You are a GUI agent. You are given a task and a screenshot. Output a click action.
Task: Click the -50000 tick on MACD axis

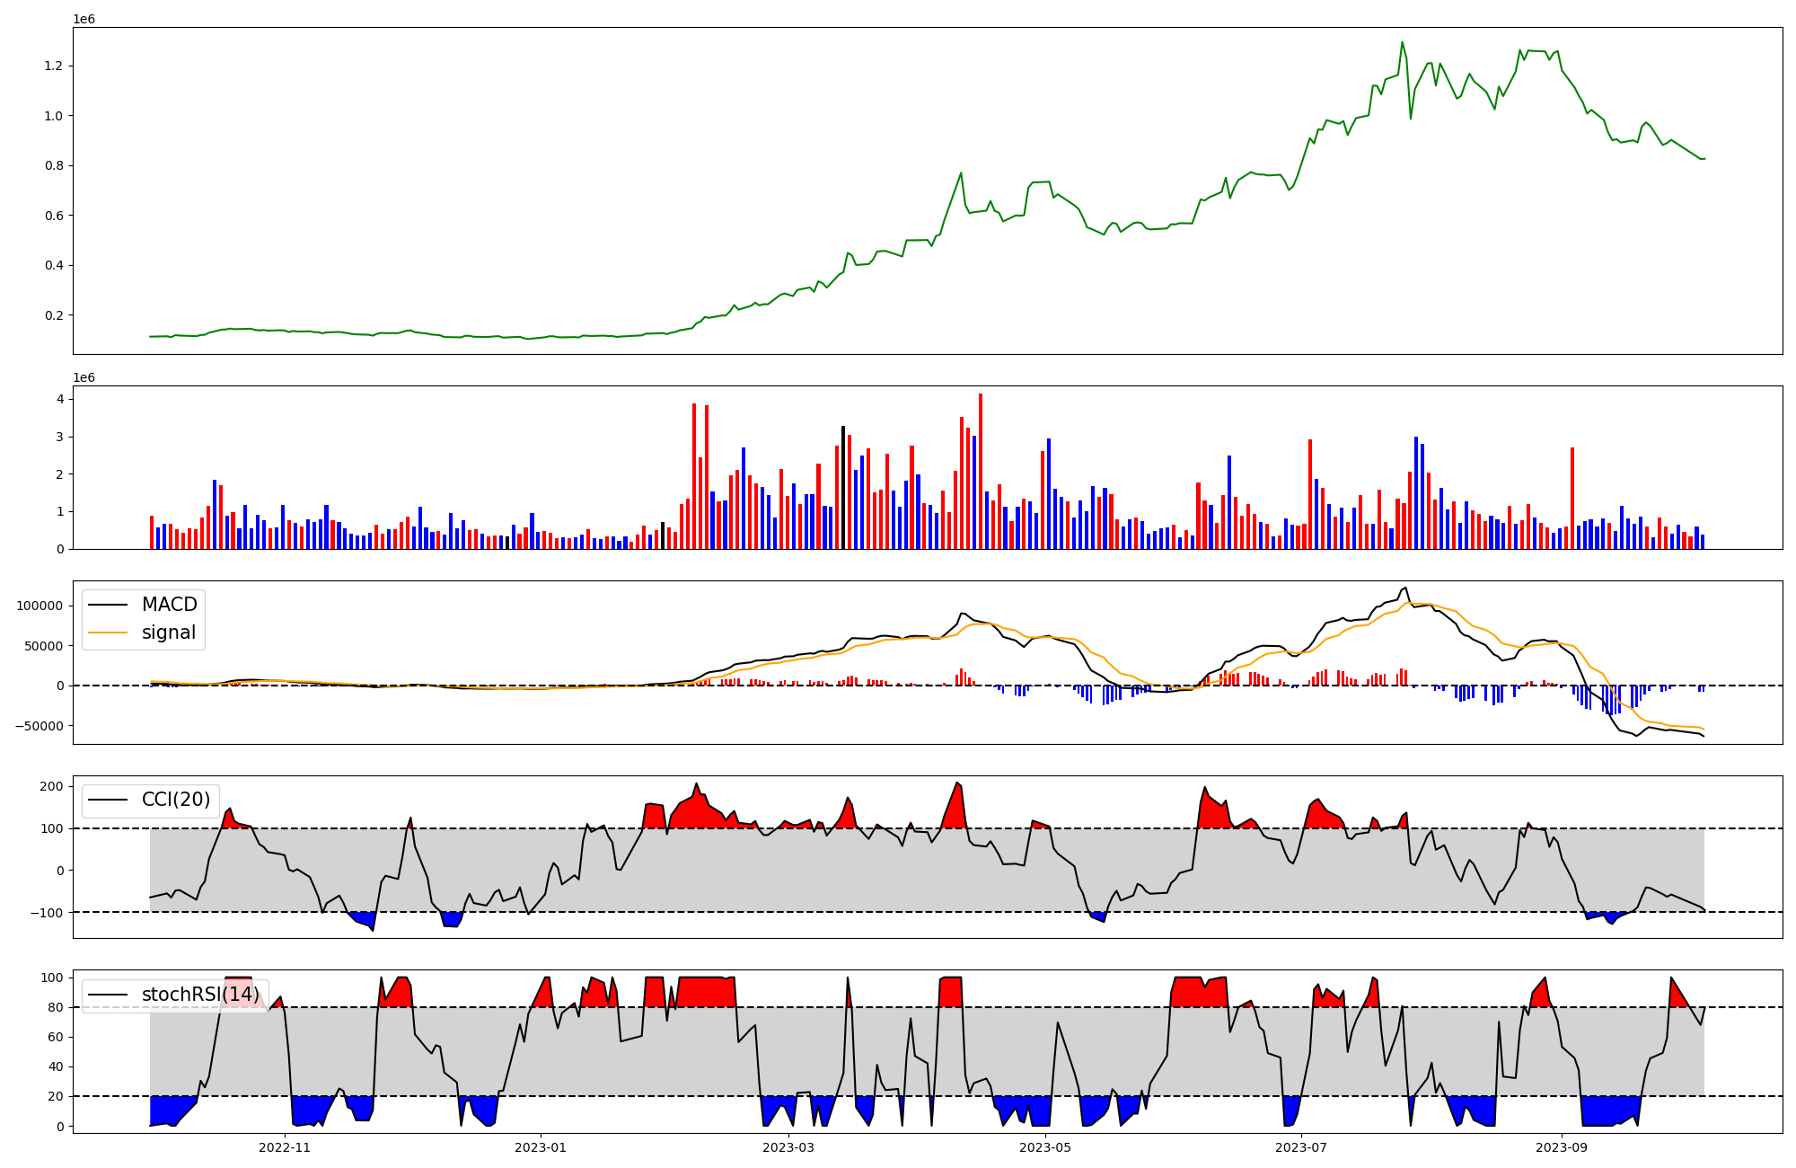(x=38, y=726)
